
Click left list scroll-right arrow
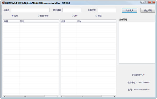pos(57,96)
